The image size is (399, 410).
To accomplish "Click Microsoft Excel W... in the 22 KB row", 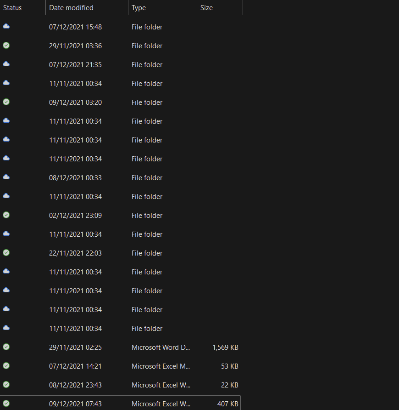I will [161, 385].
